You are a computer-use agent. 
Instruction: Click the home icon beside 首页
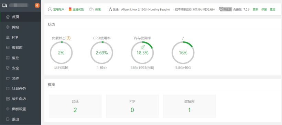tap(8, 17)
